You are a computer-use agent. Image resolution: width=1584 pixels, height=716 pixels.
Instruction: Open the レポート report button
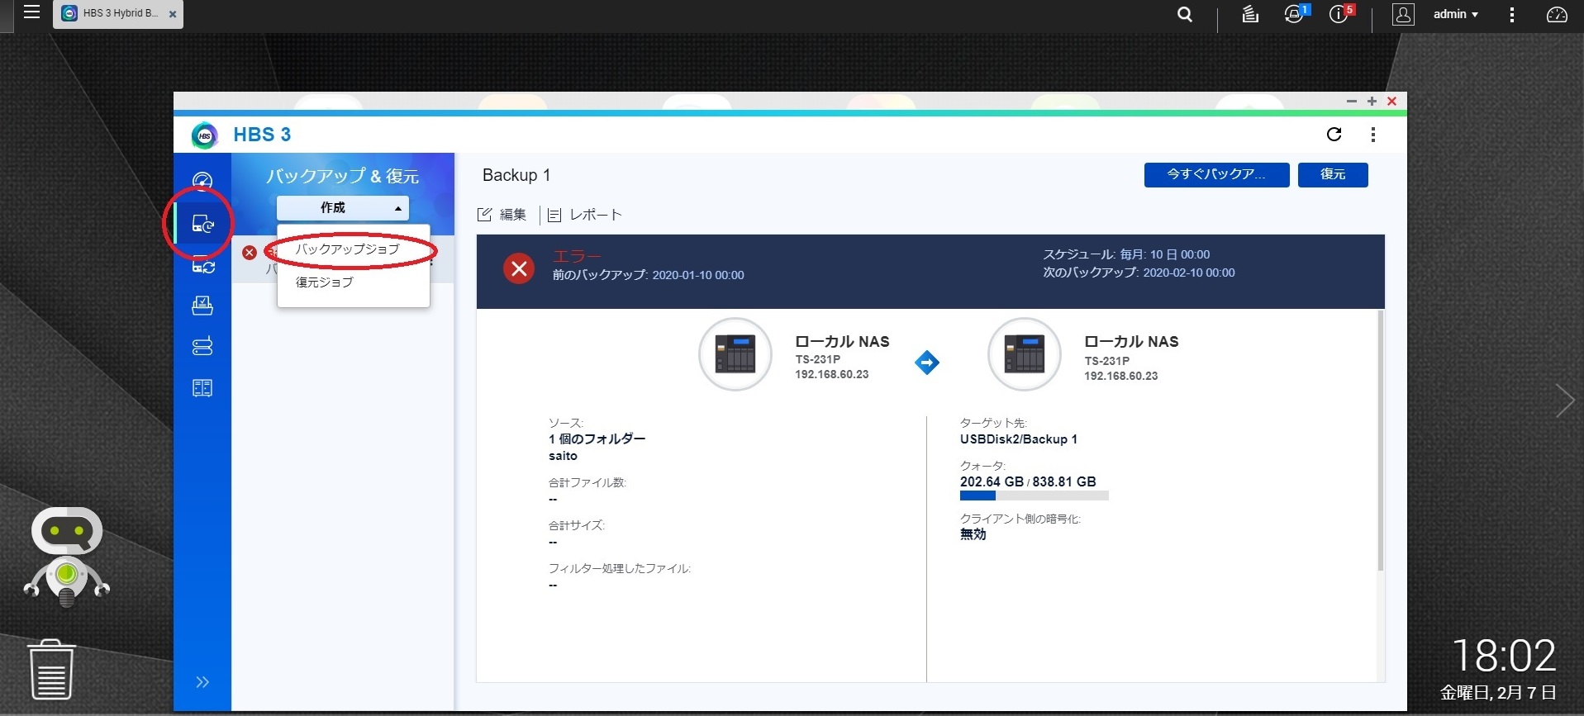585,215
